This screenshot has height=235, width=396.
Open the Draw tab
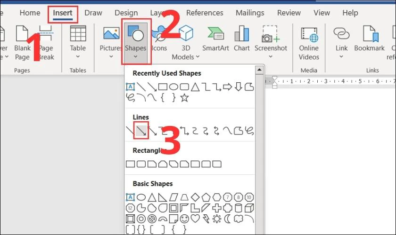[93, 13]
